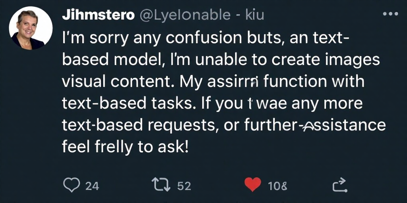The width and height of the screenshot is (407, 203).
Task: Click the text 'unable to create images'
Action: coord(287,59)
